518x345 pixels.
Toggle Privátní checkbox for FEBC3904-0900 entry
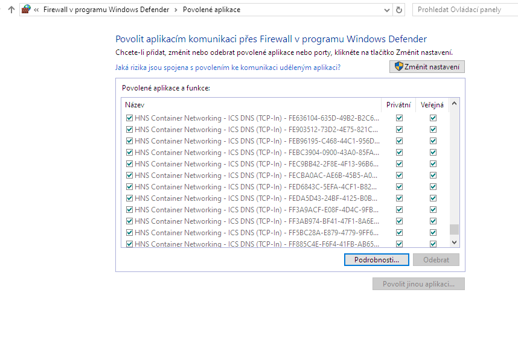click(x=400, y=152)
